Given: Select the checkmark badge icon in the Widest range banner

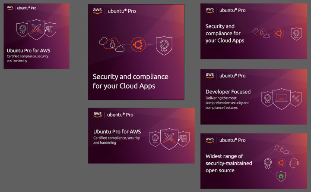Looking at the screenshot, I should click(268, 164).
